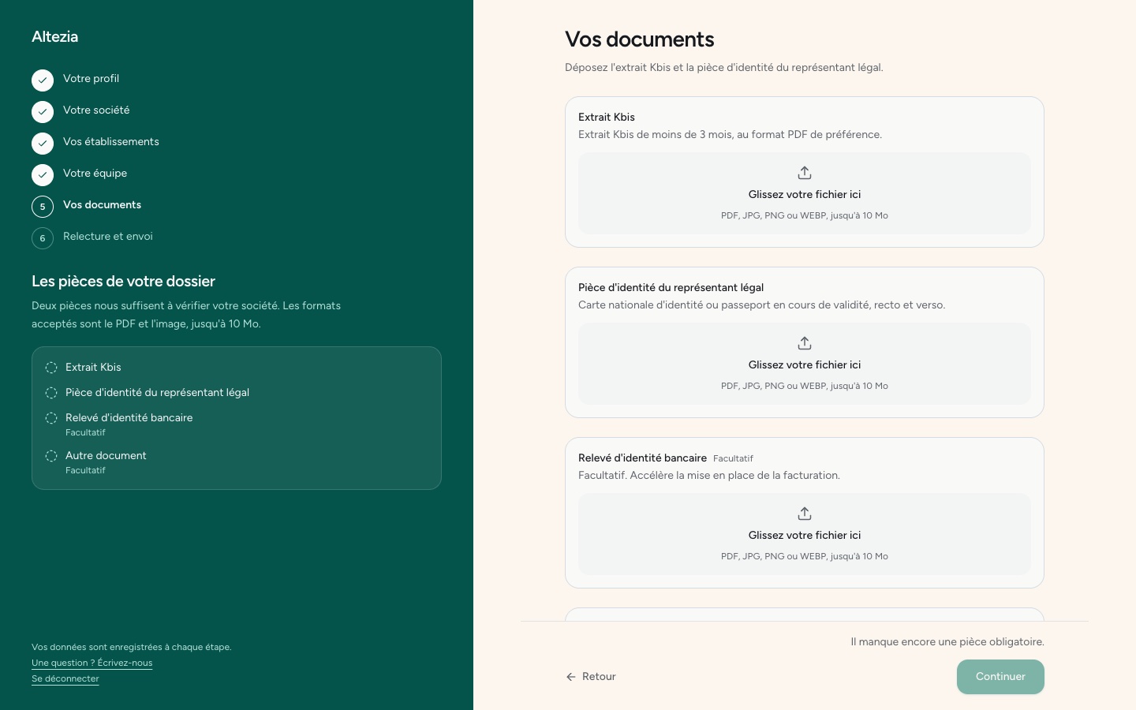Click the Altezia logo text
Viewport: 1136px width, 710px height.
55,37
